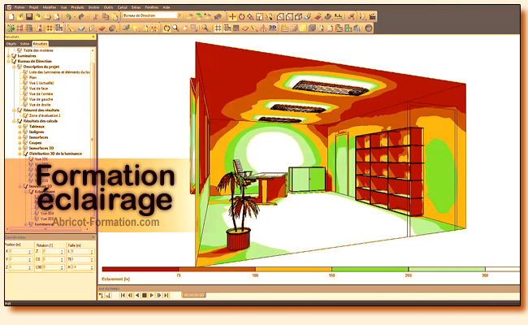Click the measuring ruler icon
The image size is (528, 325).
[338, 16]
